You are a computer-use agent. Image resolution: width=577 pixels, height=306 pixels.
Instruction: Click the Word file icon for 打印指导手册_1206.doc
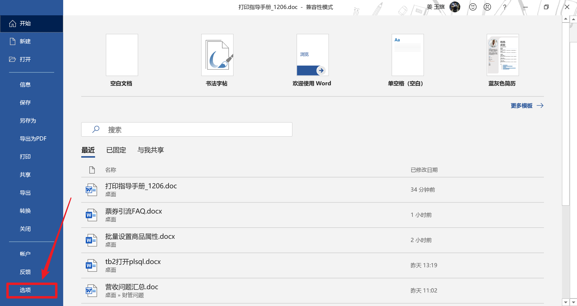coord(91,190)
